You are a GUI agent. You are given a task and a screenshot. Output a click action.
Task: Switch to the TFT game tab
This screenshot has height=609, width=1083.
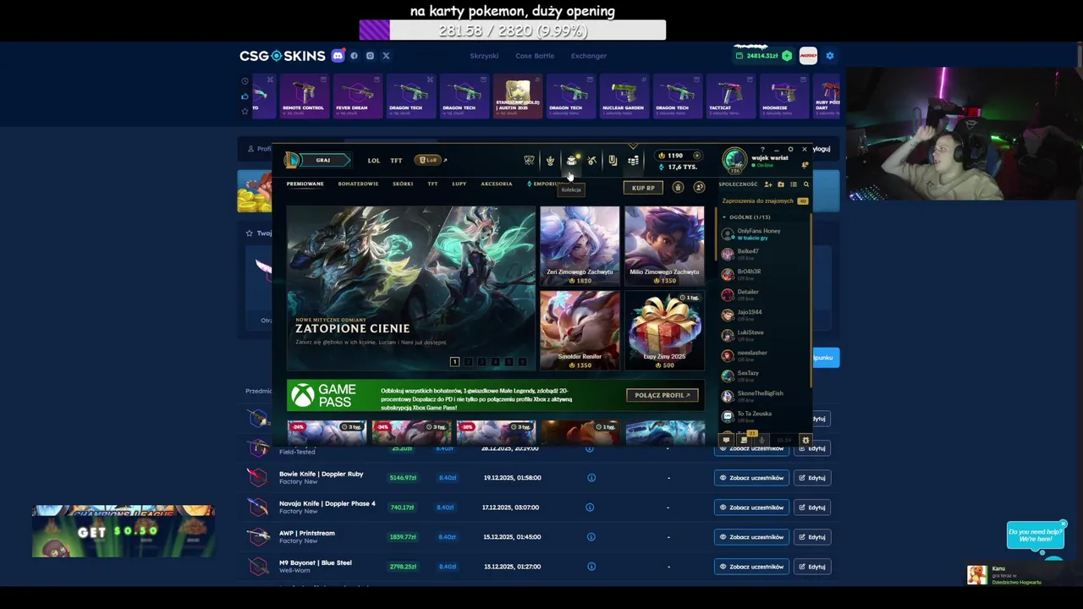pos(396,160)
